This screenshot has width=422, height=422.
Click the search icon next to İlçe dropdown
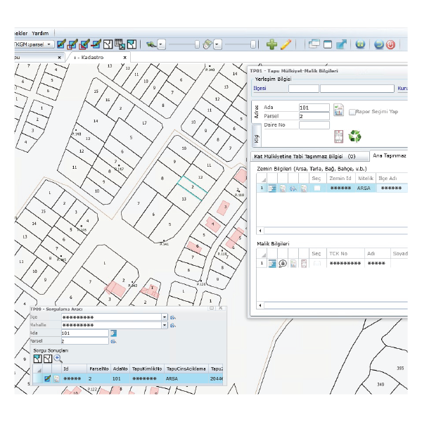pyautogui.click(x=173, y=318)
